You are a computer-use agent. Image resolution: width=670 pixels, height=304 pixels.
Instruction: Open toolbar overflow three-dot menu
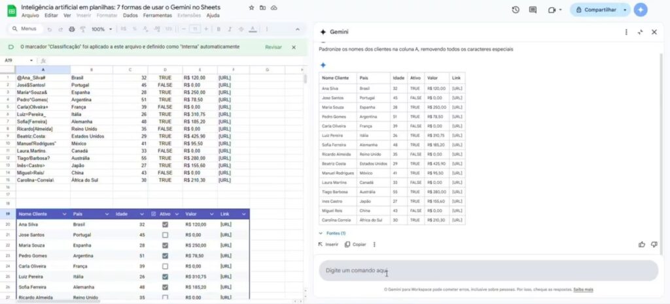[267, 29]
